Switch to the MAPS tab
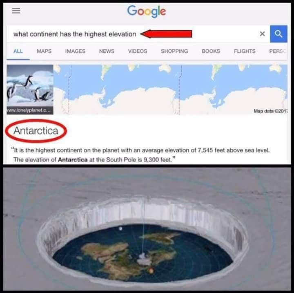 tap(44, 51)
